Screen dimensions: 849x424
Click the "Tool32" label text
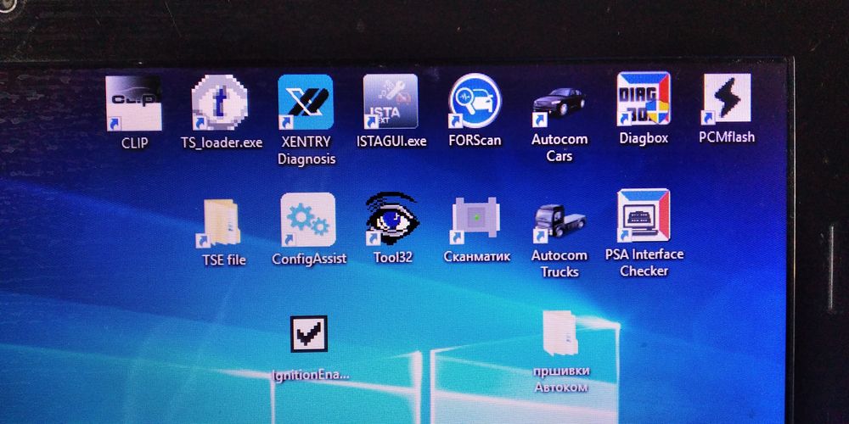click(x=393, y=258)
